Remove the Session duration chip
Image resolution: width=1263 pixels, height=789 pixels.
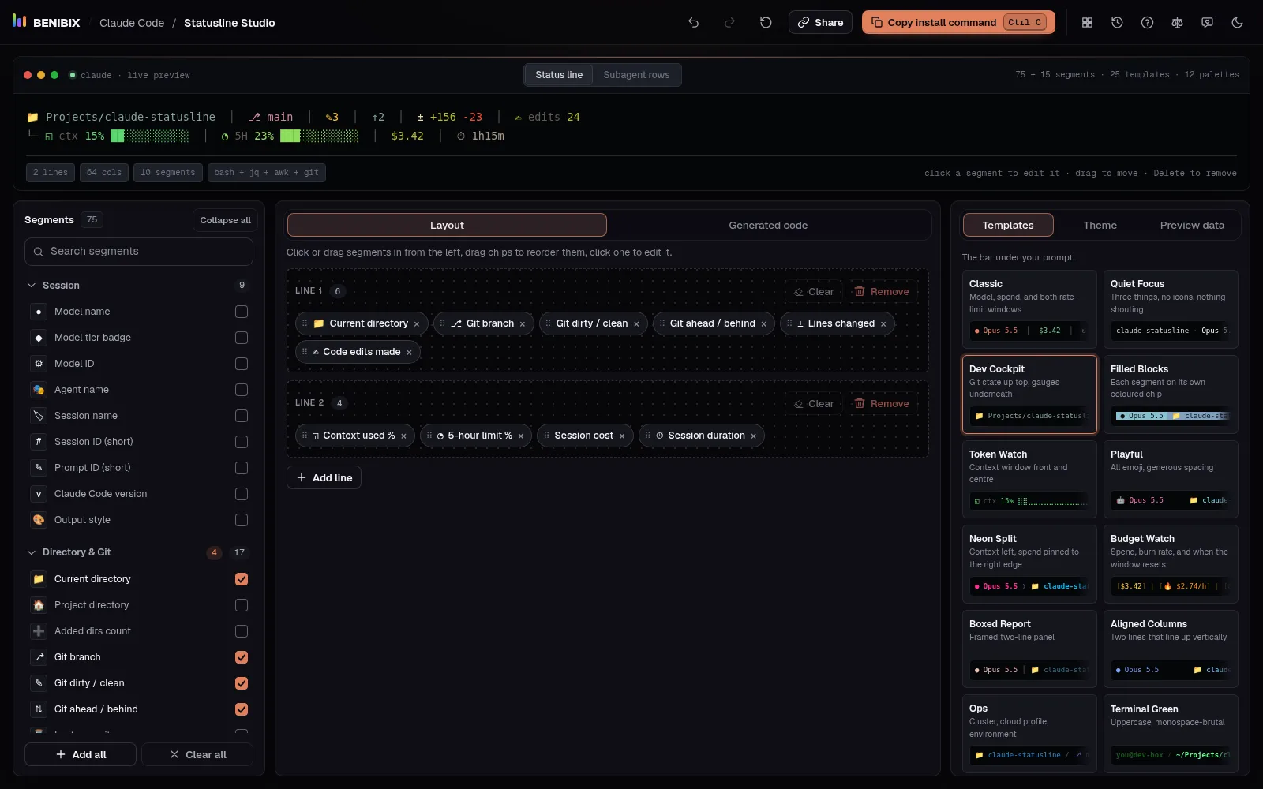pyautogui.click(x=754, y=436)
